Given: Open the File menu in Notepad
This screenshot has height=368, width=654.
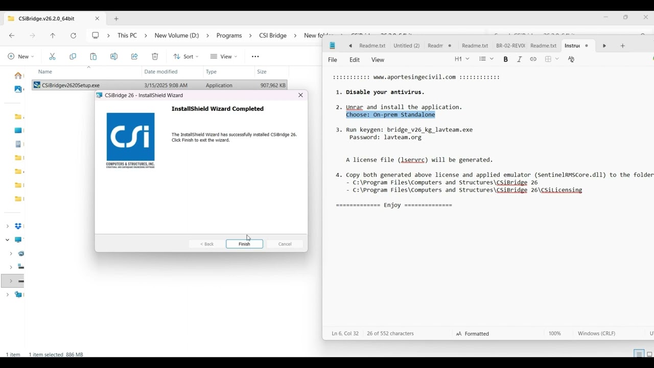Looking at the screenshot, I should [333, 60].
